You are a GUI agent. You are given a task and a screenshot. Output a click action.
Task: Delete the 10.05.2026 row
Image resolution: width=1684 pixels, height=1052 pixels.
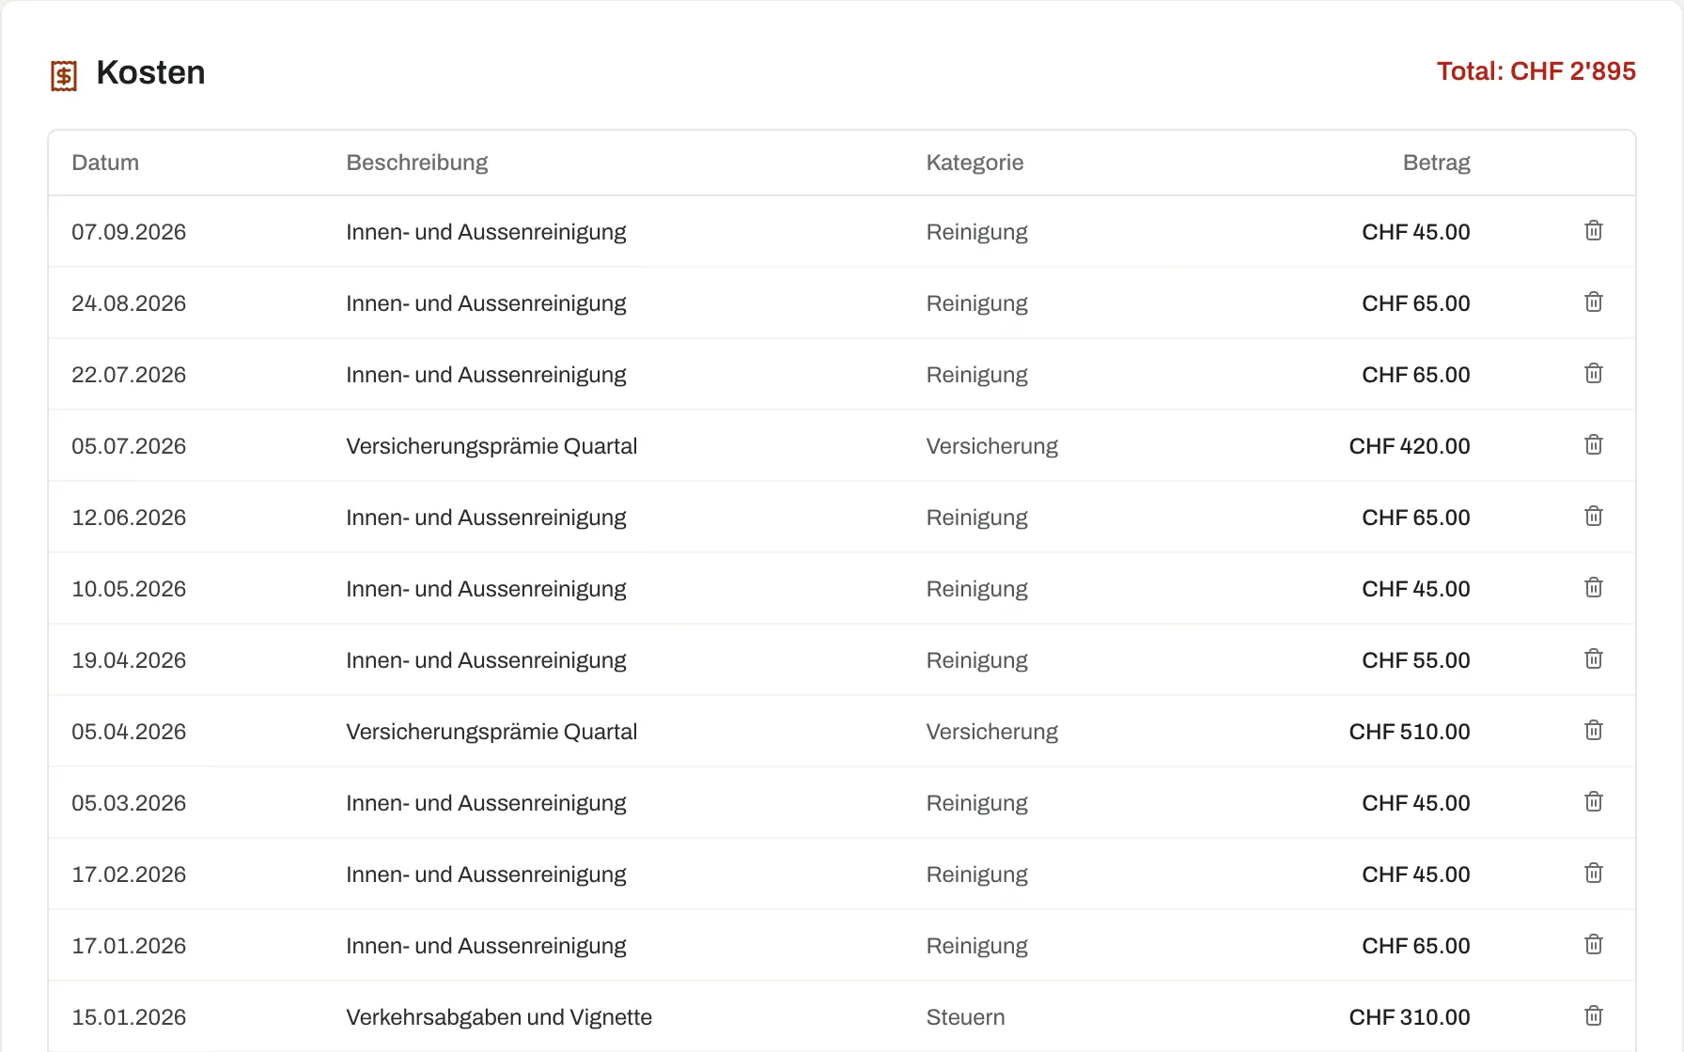point(1594,588)
